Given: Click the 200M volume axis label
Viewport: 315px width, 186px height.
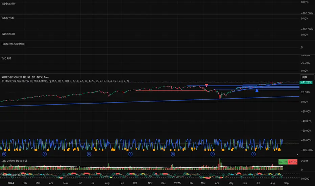Looking at the screenshot, I should tap(305, 161).
